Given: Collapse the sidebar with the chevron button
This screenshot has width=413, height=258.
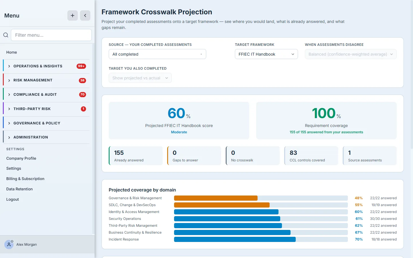Looking at the screenshot, I should coord(85,15).
